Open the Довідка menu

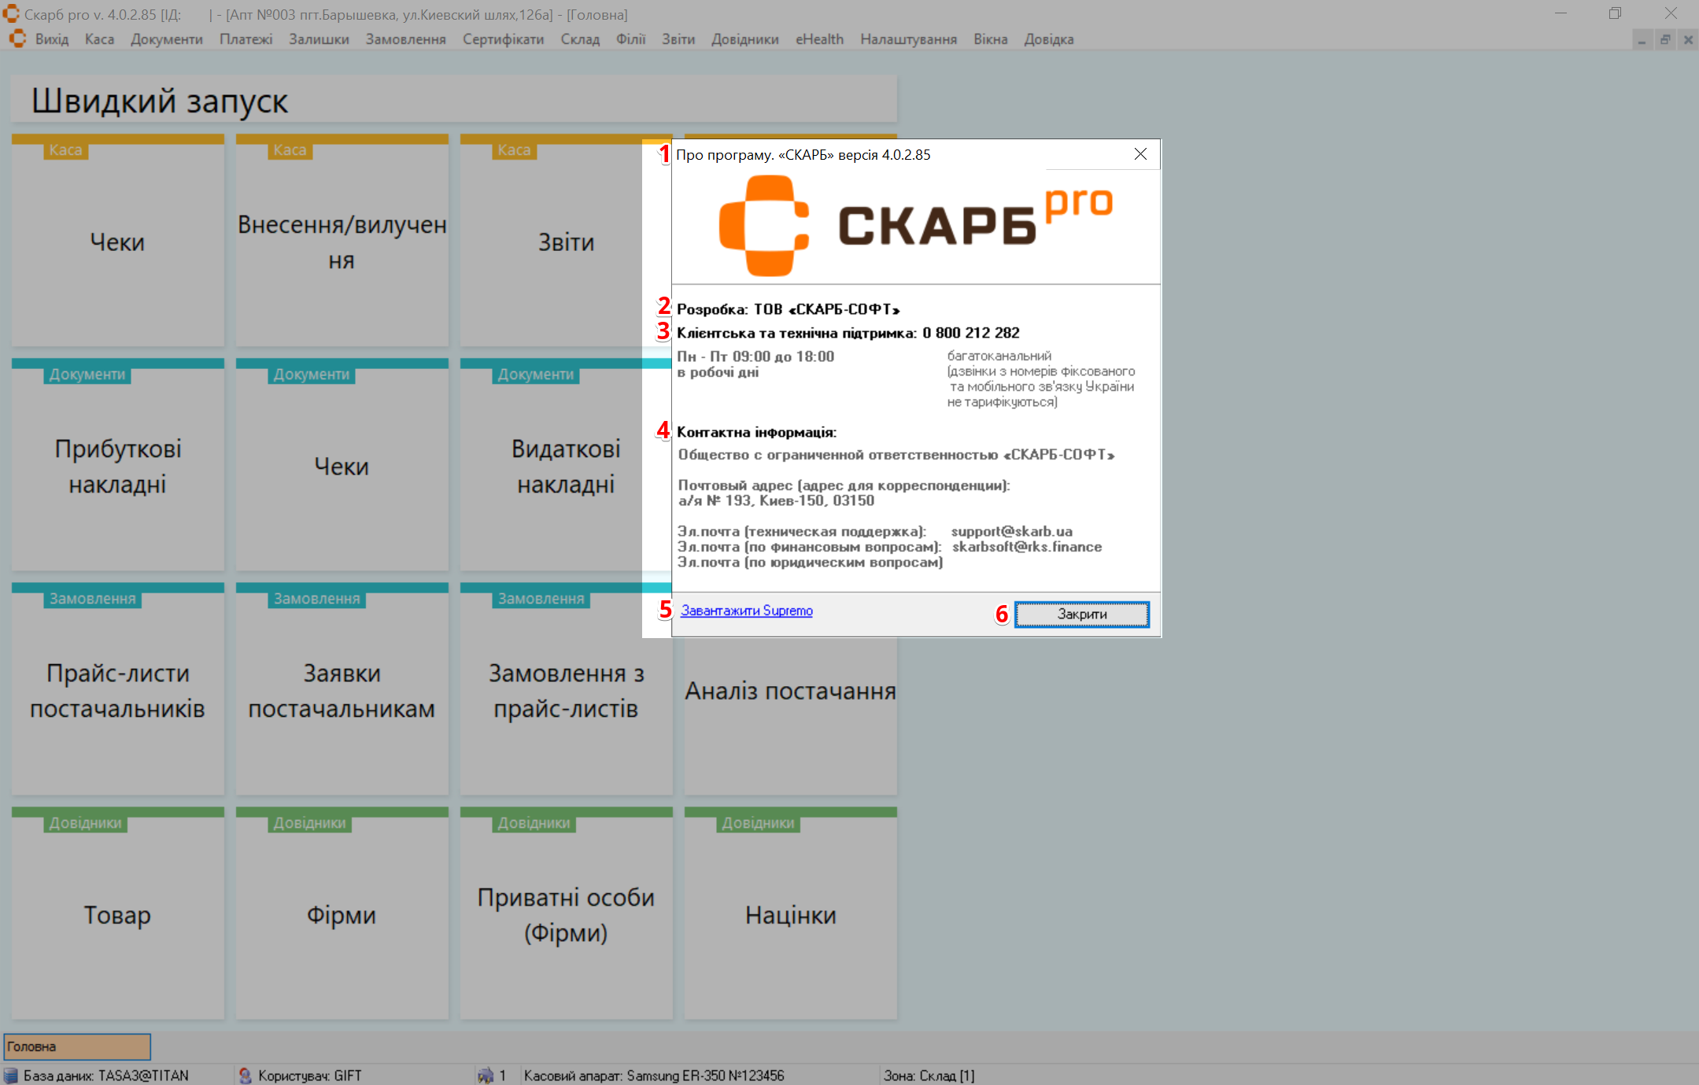click(1048, 39)
